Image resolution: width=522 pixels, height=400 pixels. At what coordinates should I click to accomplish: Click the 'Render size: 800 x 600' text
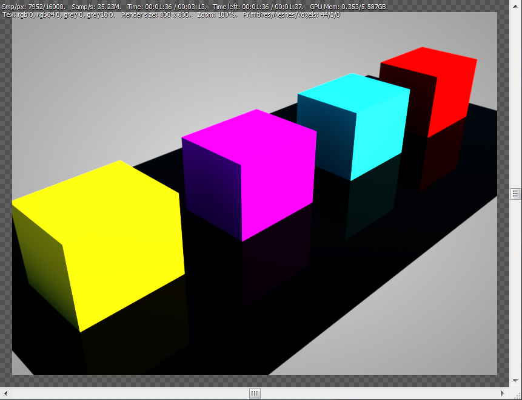pos(156,15)
